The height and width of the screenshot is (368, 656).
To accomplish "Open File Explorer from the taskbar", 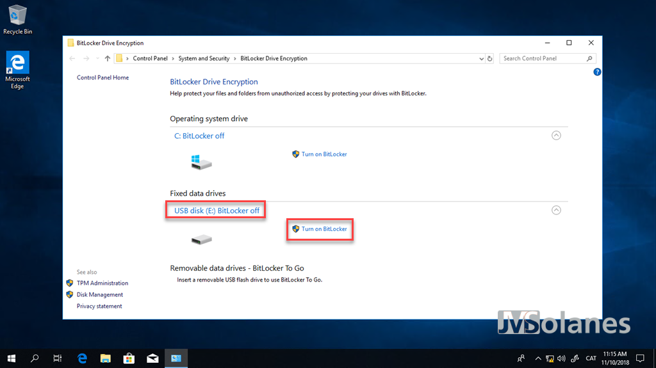I will [106, 358].
